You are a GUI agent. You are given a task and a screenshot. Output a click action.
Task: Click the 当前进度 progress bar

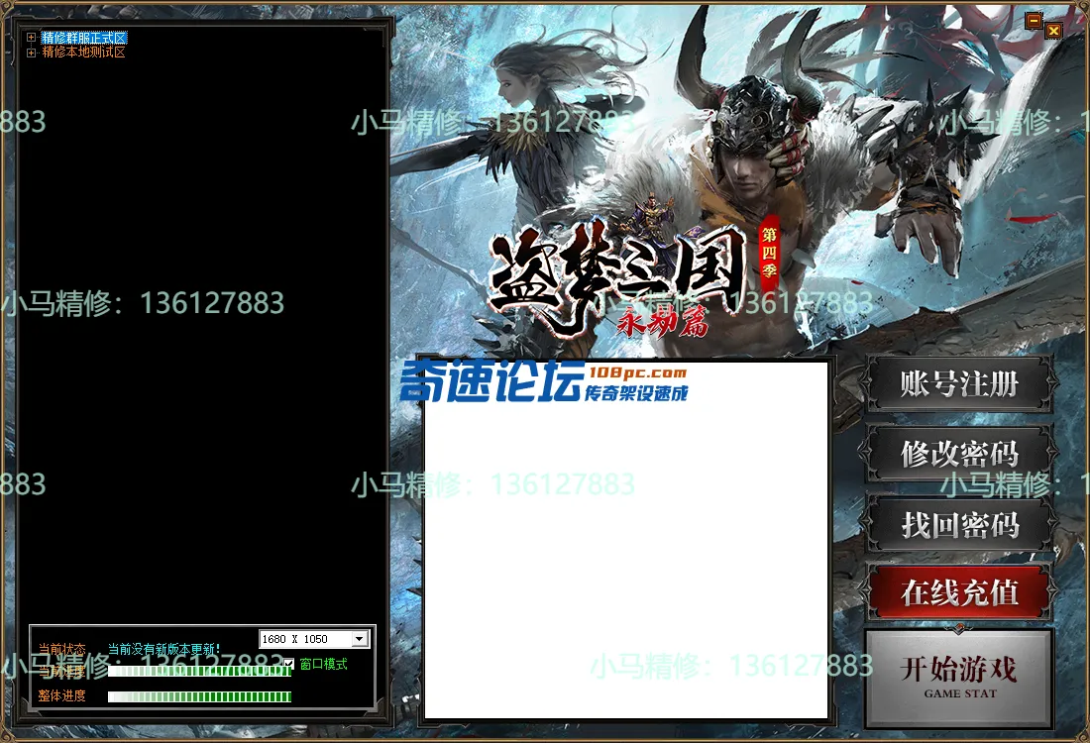pyautogui.click(x=199, y=671)
